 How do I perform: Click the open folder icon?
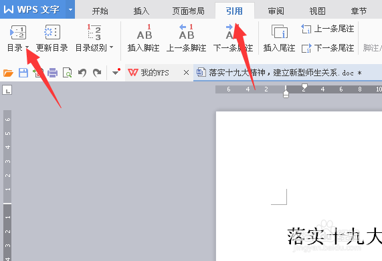pos(8,73)
